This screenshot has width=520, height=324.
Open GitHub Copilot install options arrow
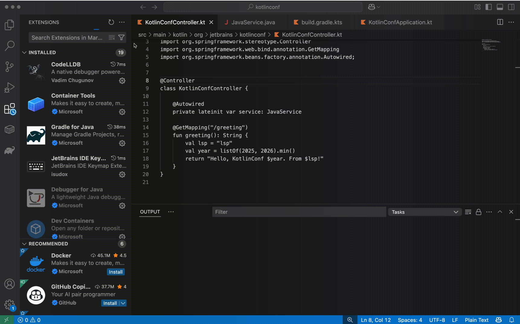pyautogui.click(x=123, y=303)
